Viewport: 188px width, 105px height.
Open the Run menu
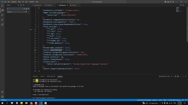coord(26,2)
